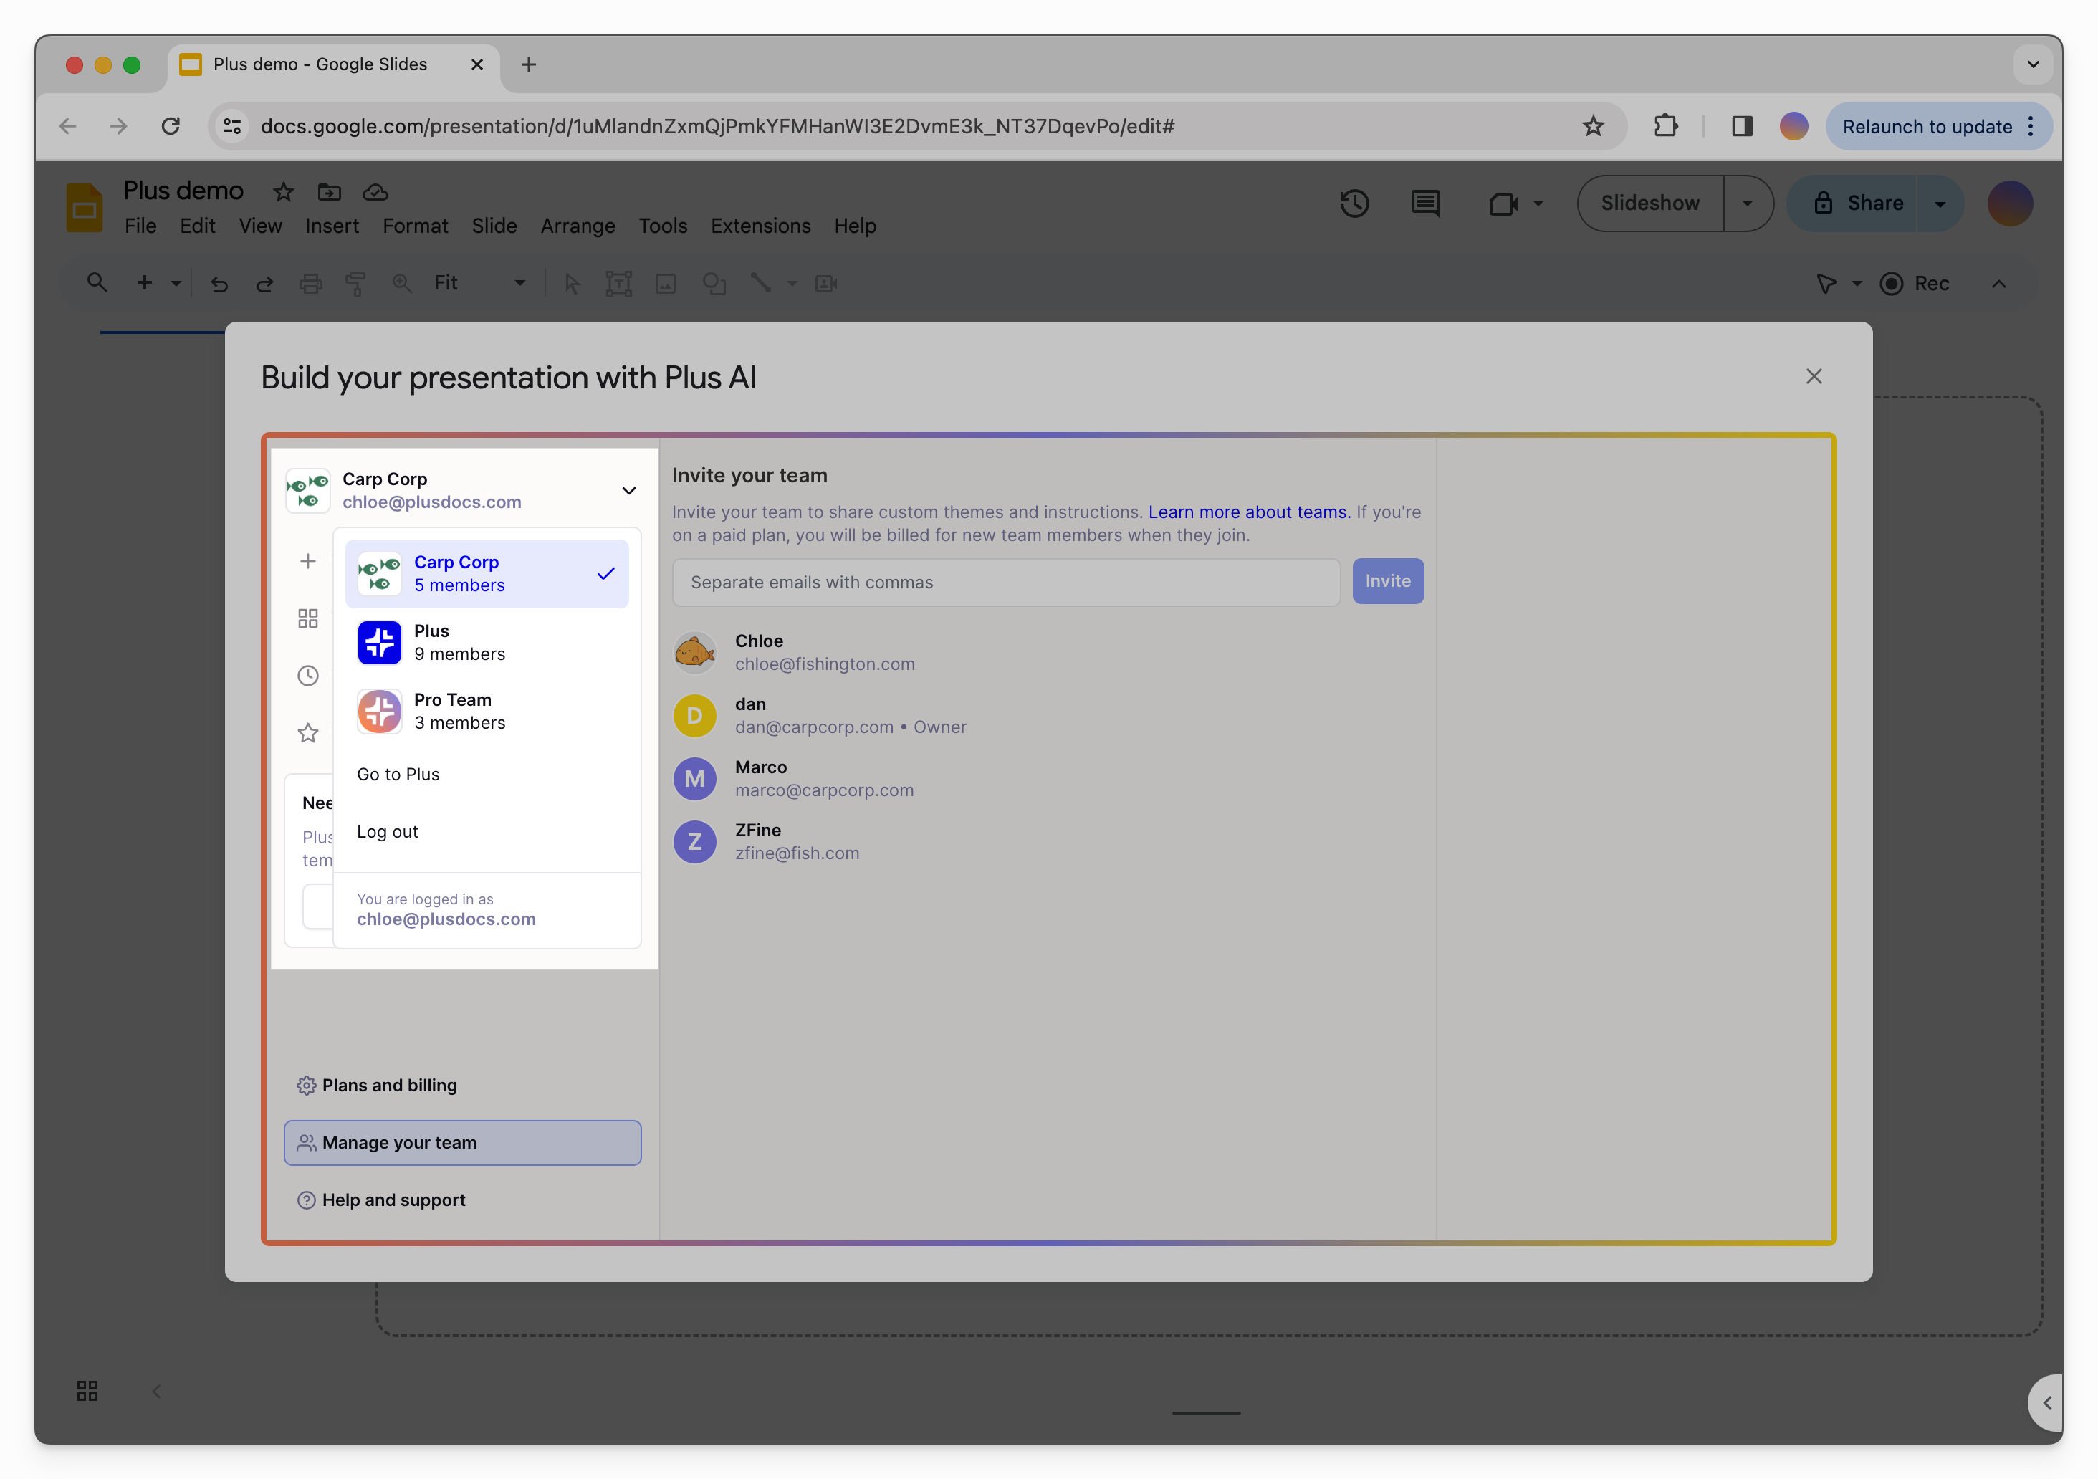Click the Google Meet camera icon
This screenshot has height=1479, width=2098.
coord(1503,203)
